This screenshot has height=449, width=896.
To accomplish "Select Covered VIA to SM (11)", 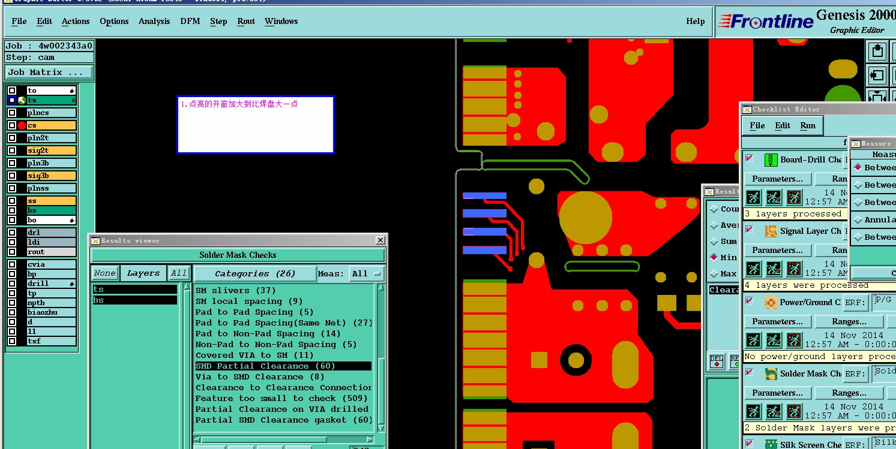I will [254, 355].
